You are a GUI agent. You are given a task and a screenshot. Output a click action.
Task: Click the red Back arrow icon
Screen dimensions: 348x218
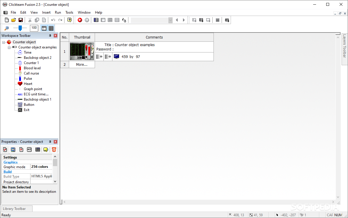(x=80, y=20)
